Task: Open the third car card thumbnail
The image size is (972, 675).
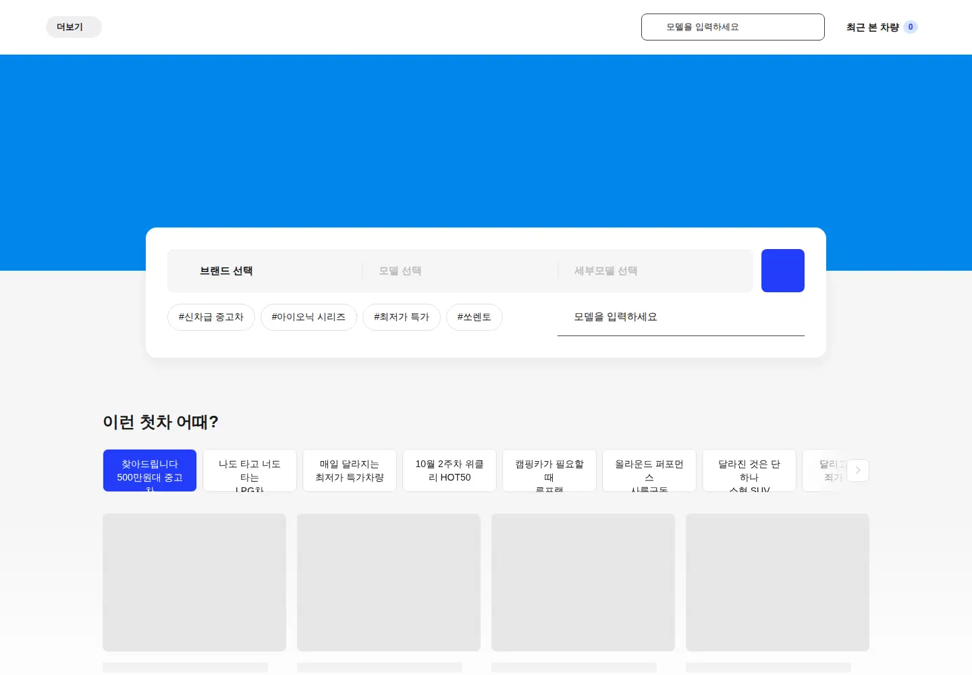Action: [583, 583]
